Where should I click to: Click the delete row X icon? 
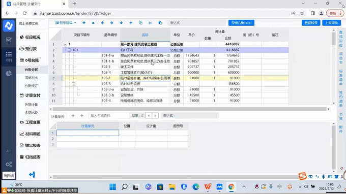click(x=93, y=23)
